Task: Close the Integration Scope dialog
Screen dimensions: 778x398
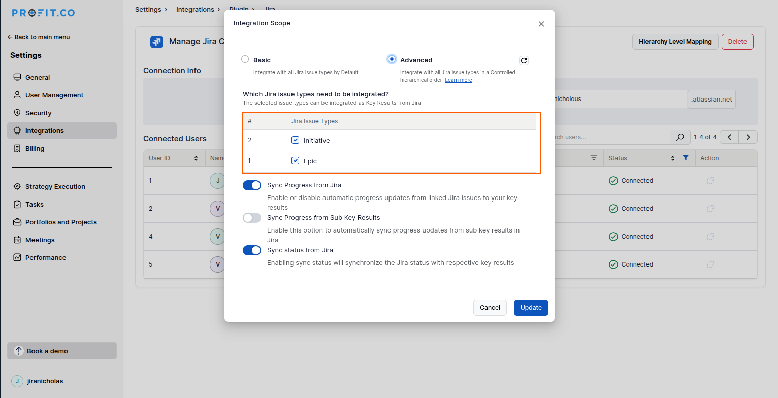Action: [541, 24]
